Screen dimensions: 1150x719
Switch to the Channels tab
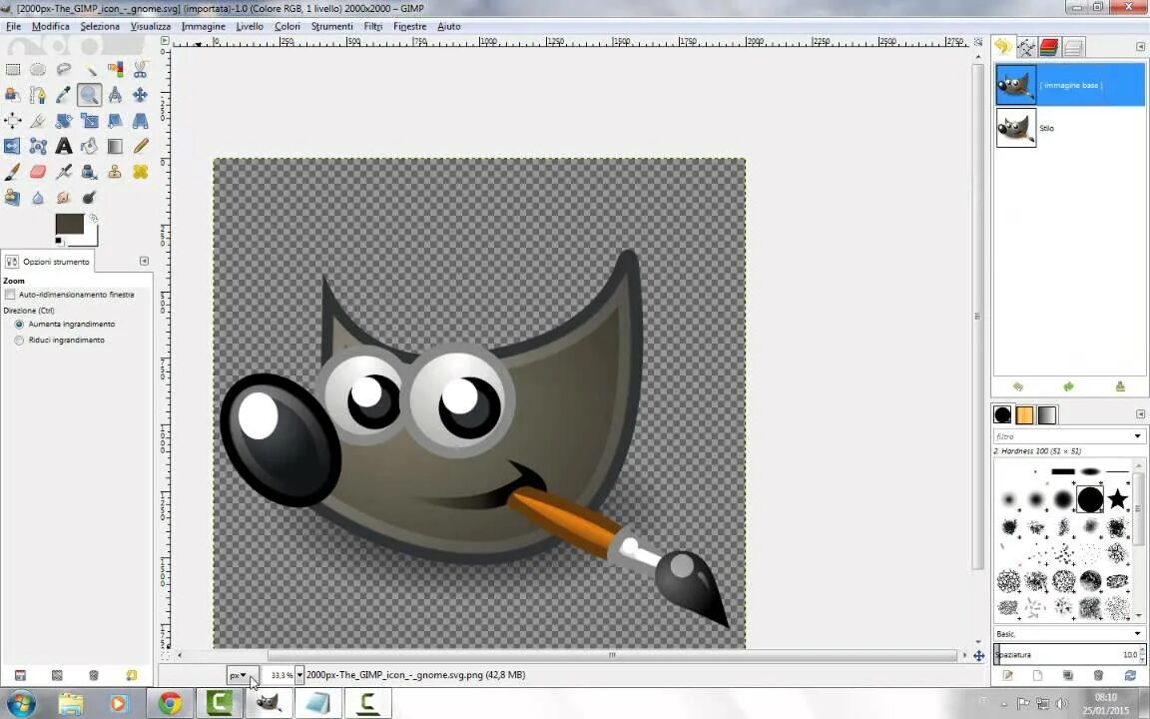1049,48
